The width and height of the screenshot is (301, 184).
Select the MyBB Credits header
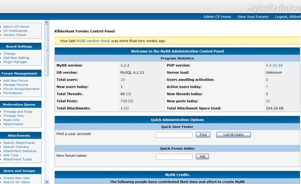[x=177, y=175]
